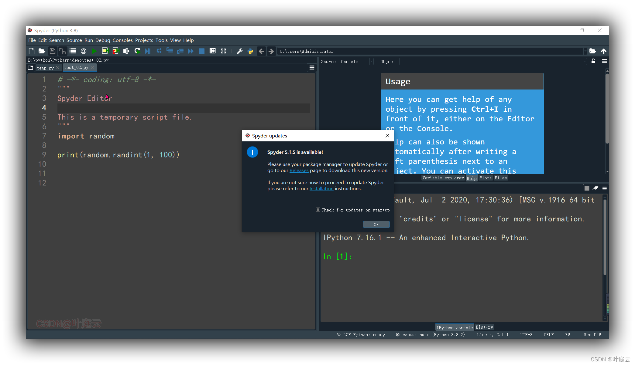
Task: Debug the current file
Action: tap(148, 51)
